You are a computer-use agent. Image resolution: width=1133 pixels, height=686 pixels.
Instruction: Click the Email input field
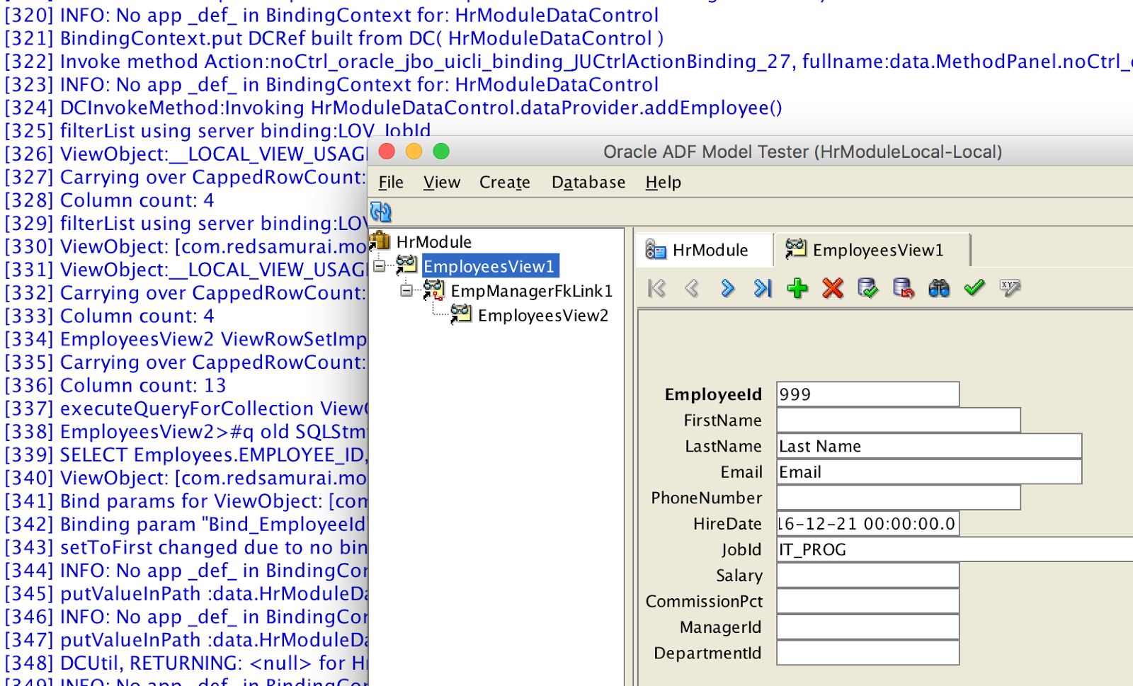point(929,471)
